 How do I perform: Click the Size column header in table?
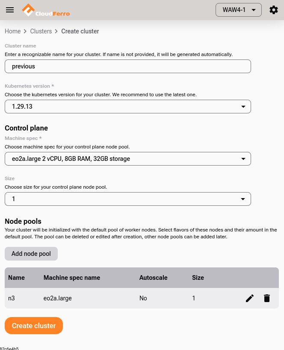pyautogui.click(x=198, y=278)
